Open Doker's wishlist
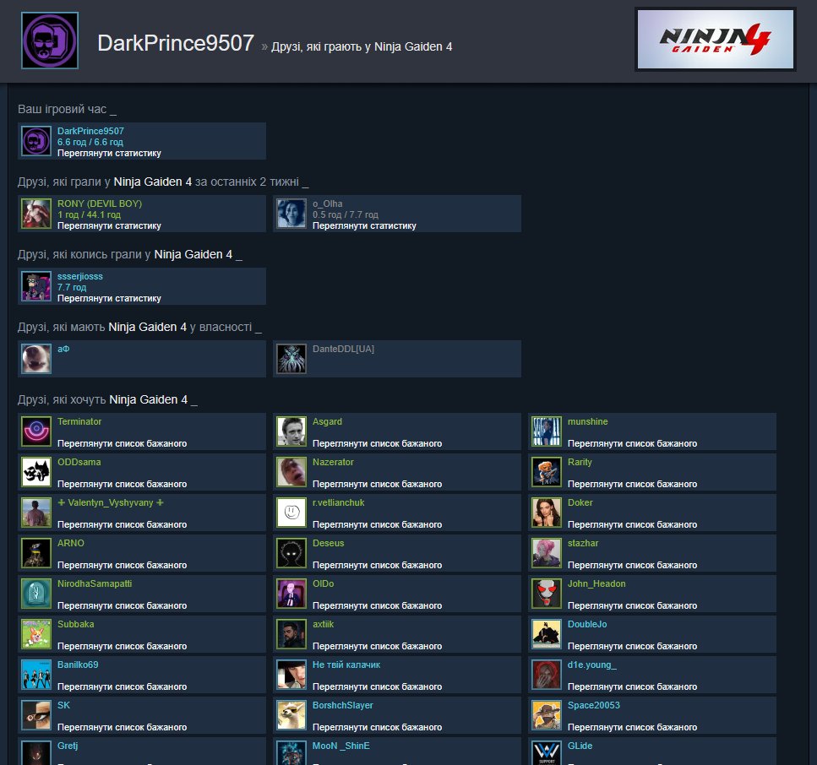 pyautogui.click(x=632, y=524)
